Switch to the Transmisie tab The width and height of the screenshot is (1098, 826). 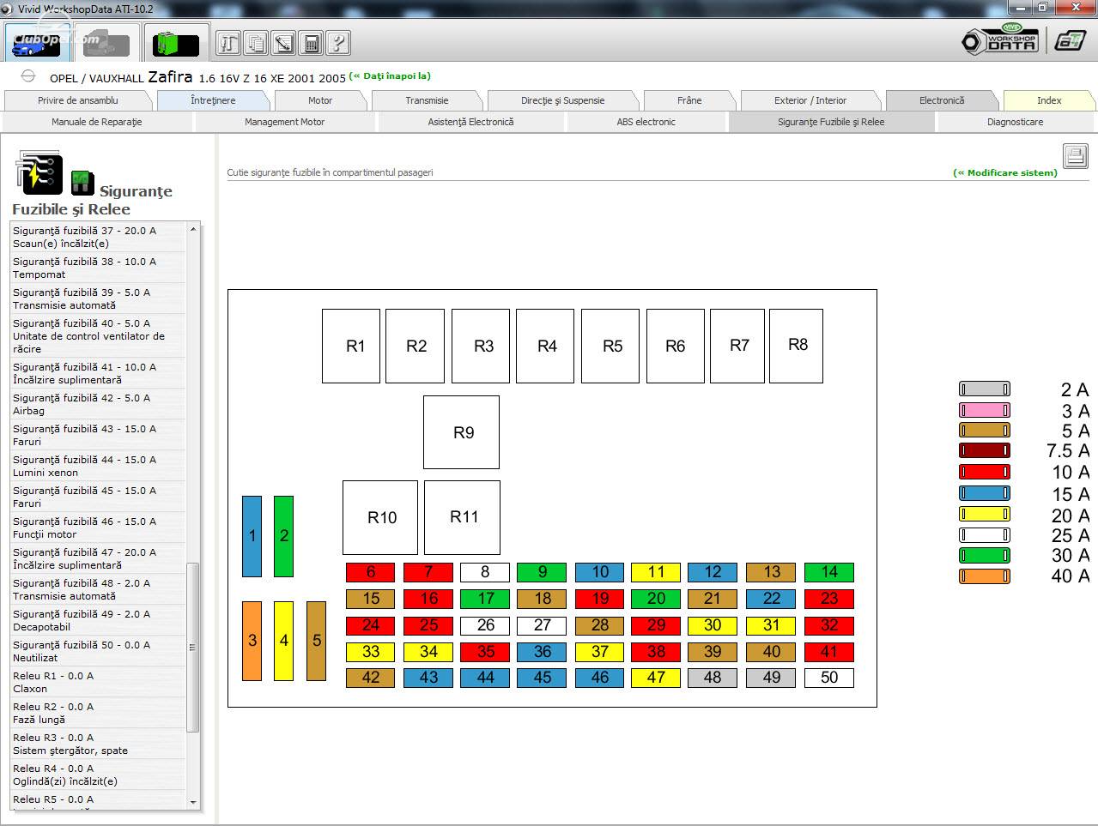pyautogui.click(x=427, y=100)
